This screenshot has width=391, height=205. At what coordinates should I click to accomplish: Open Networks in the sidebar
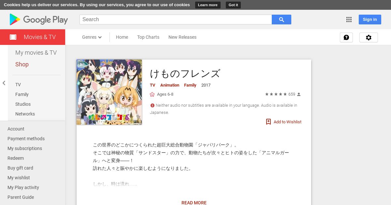point(25,114)
